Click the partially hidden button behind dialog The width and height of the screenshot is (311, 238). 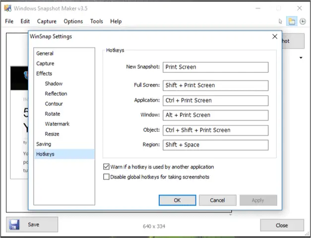293,41
